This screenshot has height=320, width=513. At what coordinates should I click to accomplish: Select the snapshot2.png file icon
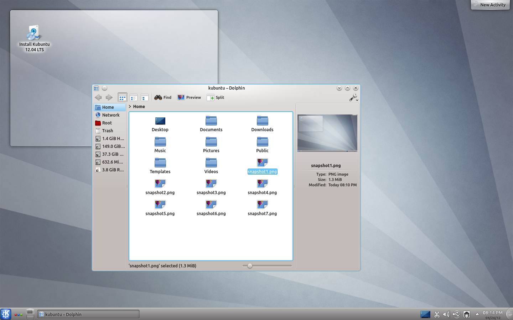coord(160,184)
